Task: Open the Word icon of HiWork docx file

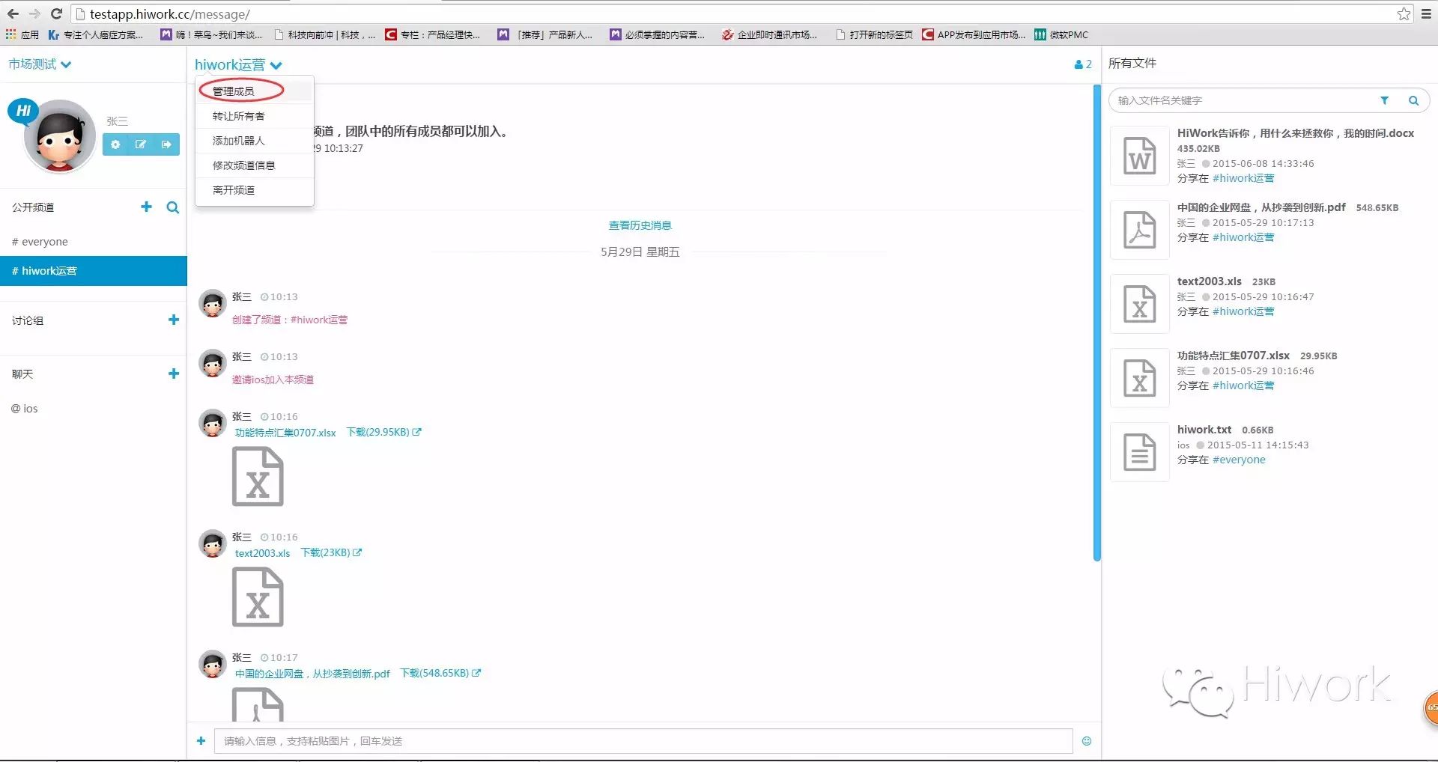Action: [x=1139, y=156]
